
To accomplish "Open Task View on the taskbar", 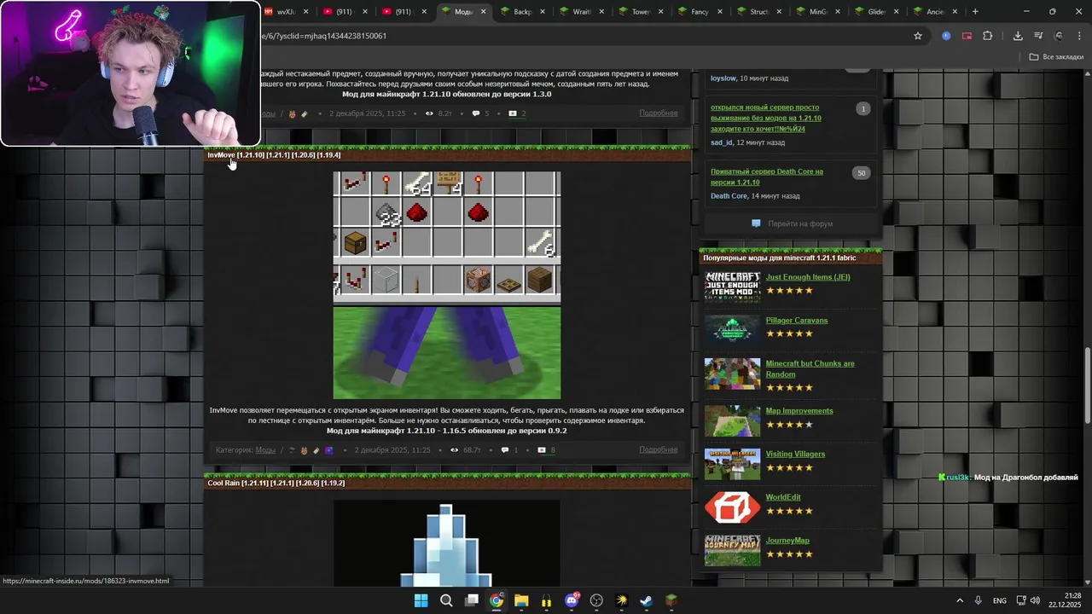I will click(x=471, y=600).
